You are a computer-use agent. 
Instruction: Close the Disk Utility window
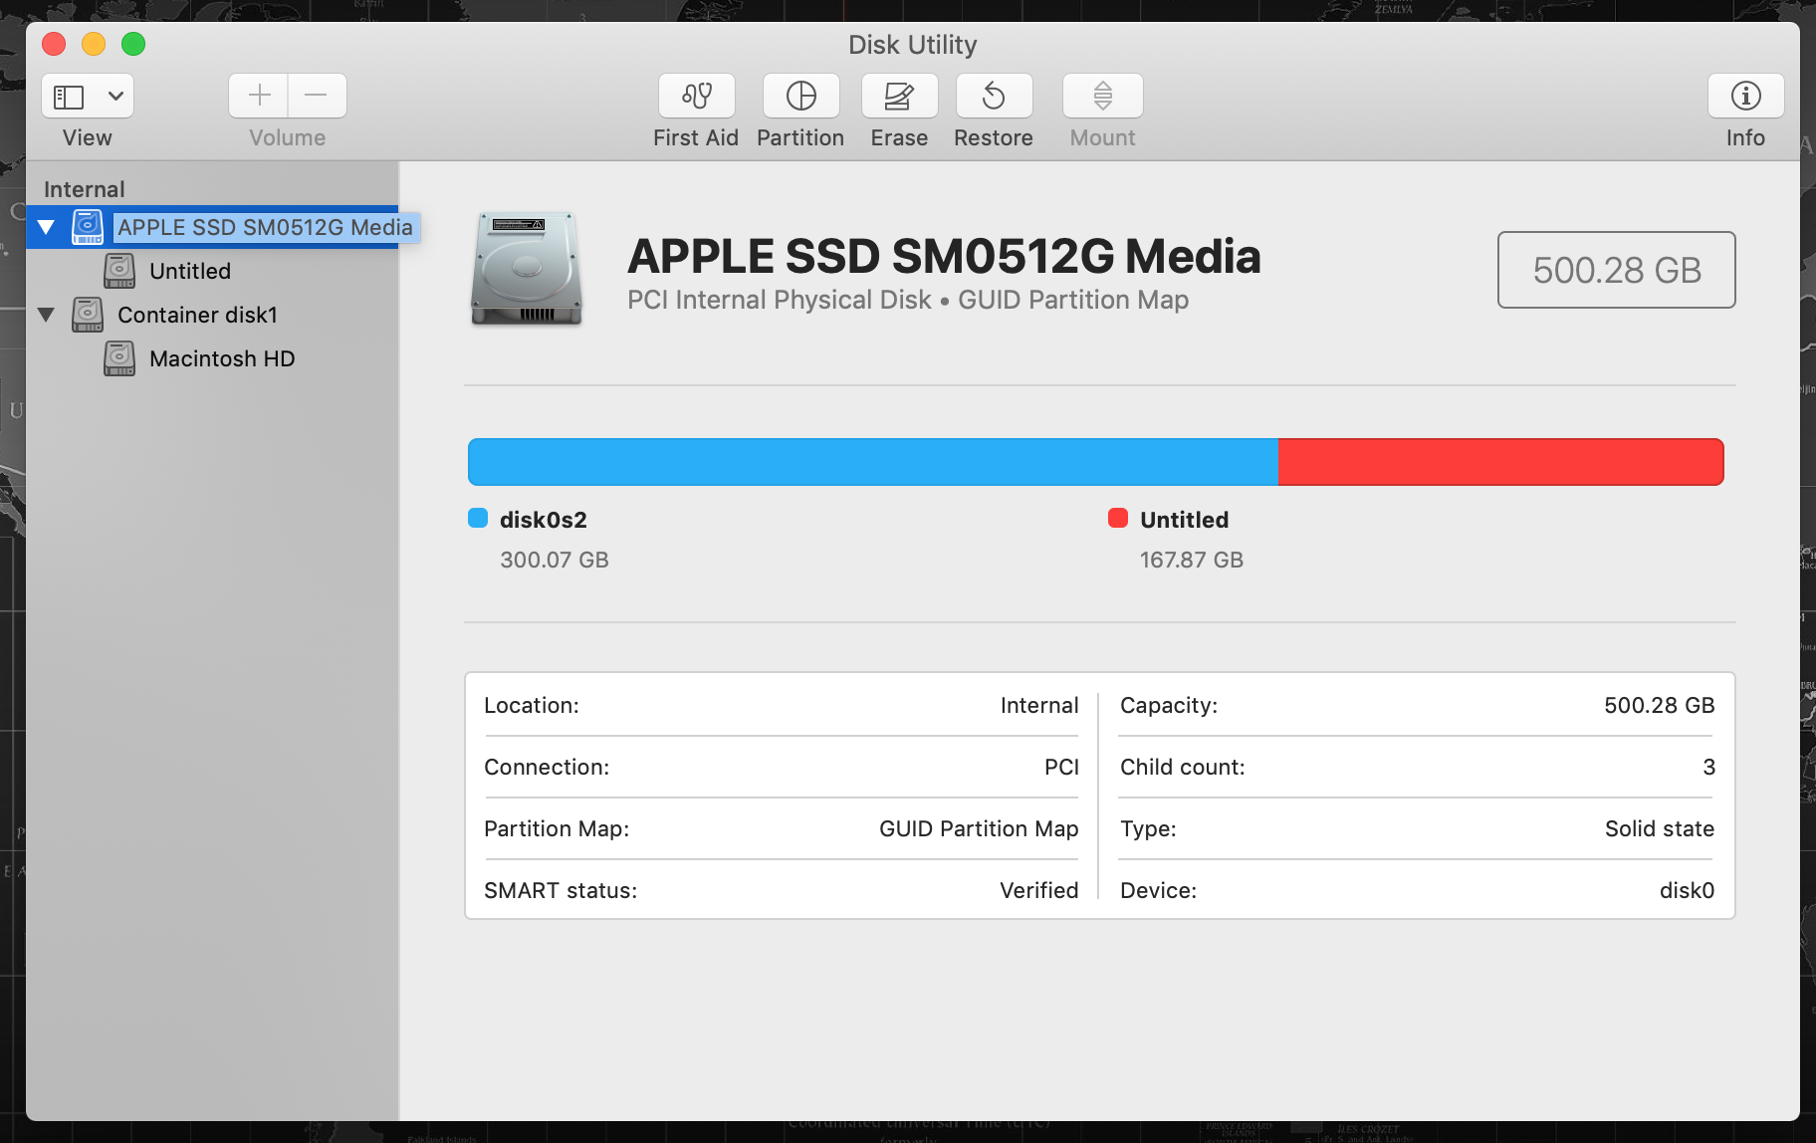tap(54, 44)
